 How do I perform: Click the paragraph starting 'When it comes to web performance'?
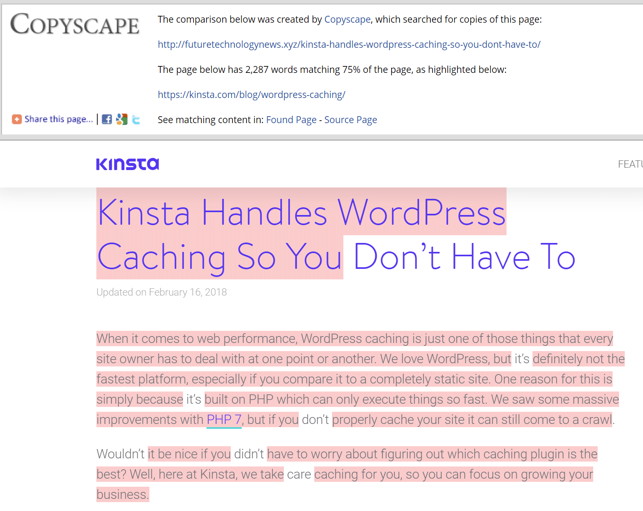[354, 379]
